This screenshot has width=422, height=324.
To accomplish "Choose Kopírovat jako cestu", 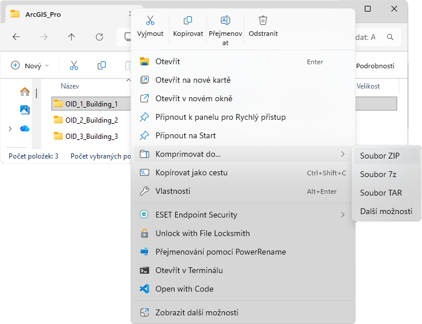I will [243, 172].
